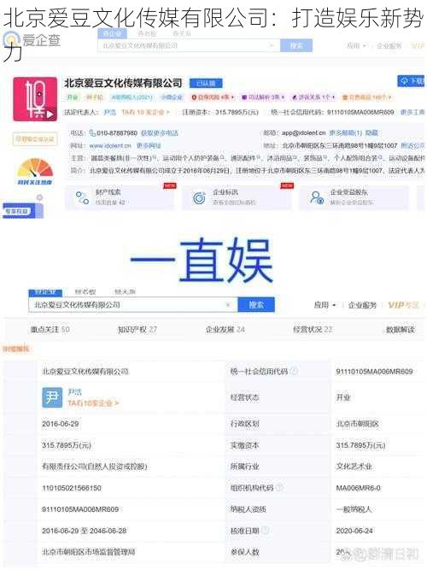Viewport: 427px width, 570px height.
Task: Open the 知识产权 27 tab
Action: (x=137, y=329)
